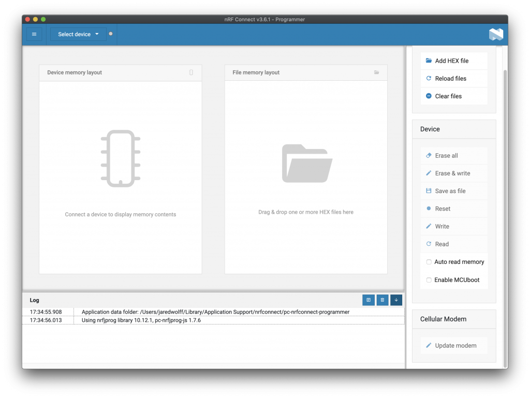
Task: Enable the Auto read memory checkbox
Action: tap(429, 262)
